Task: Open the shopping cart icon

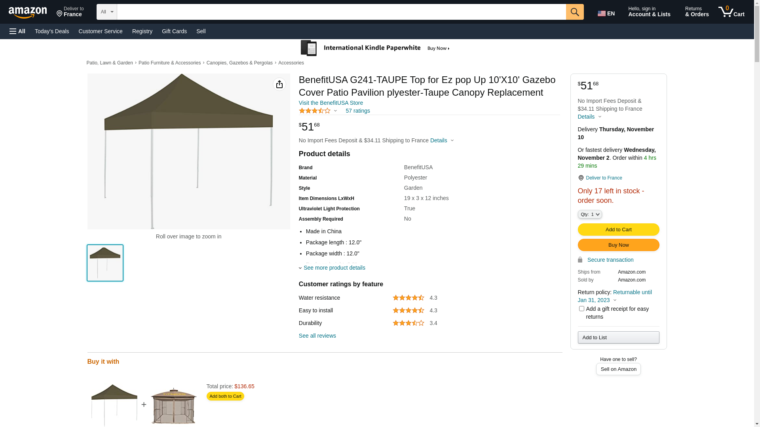Action: (731, 12)
